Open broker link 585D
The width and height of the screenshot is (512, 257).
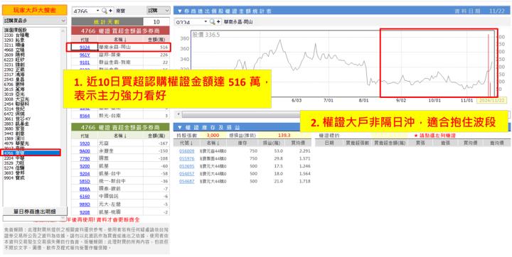(x=85, y=181)
